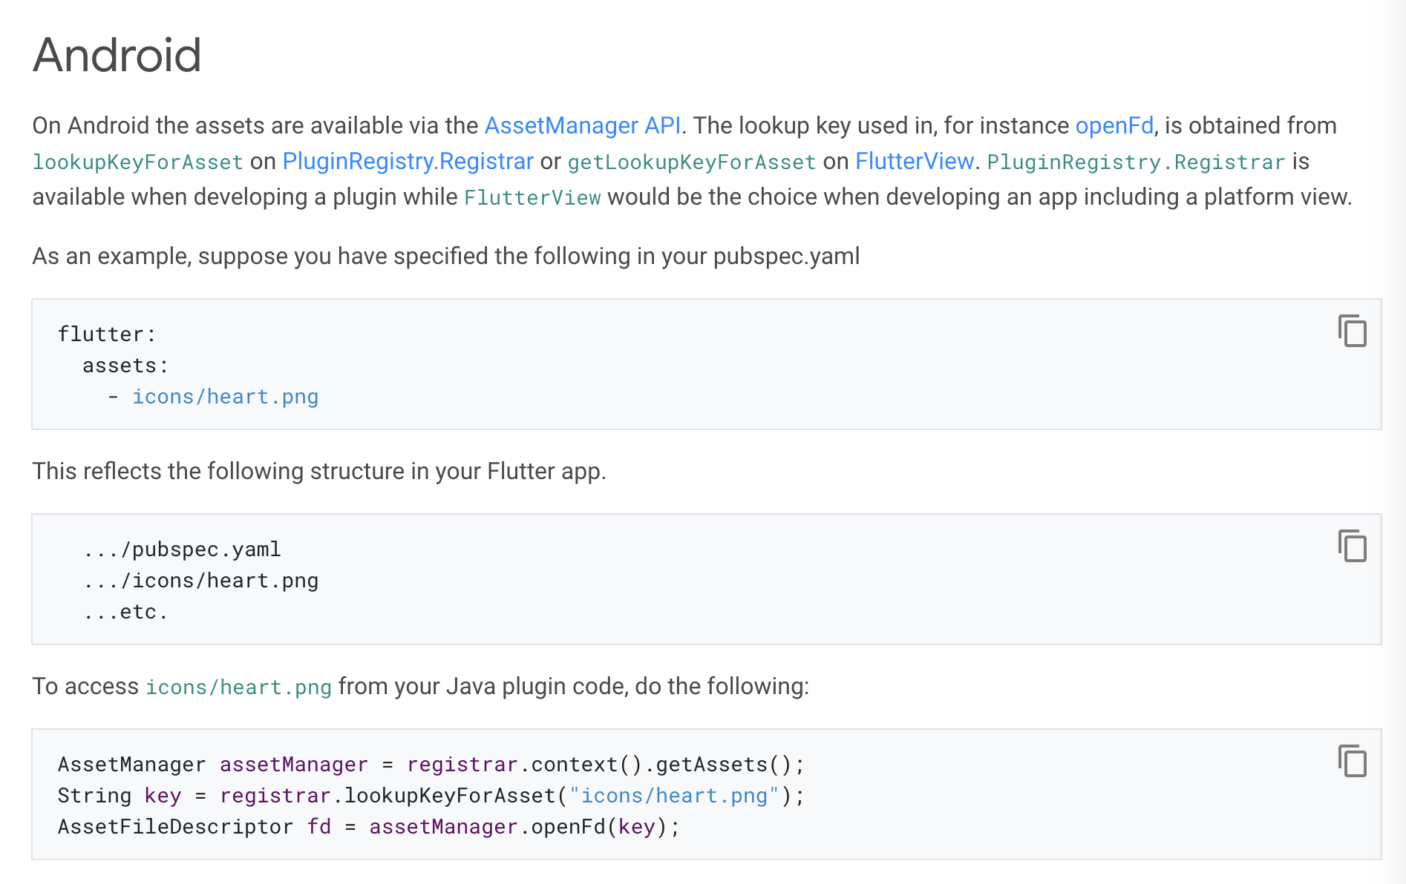The width and height of the screenshot is (1406, 884).
Task: Visit the blue FlutterView link
Action: click(914, 161)
